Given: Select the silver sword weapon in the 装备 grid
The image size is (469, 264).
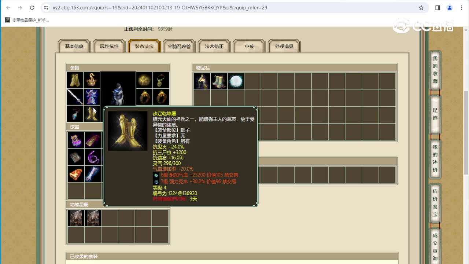Looking at the screenshot, I should [75, 97].
